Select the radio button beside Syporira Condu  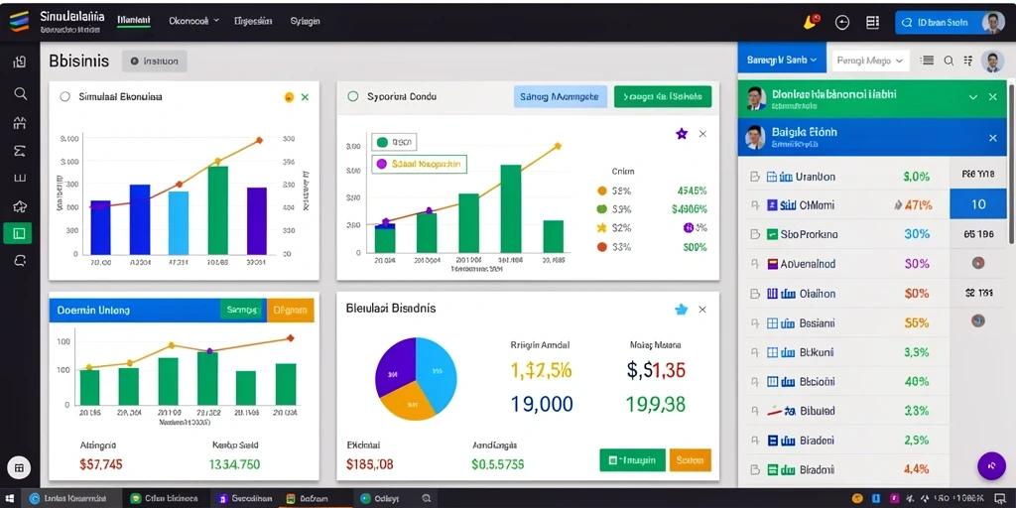[x=353, y=96]
